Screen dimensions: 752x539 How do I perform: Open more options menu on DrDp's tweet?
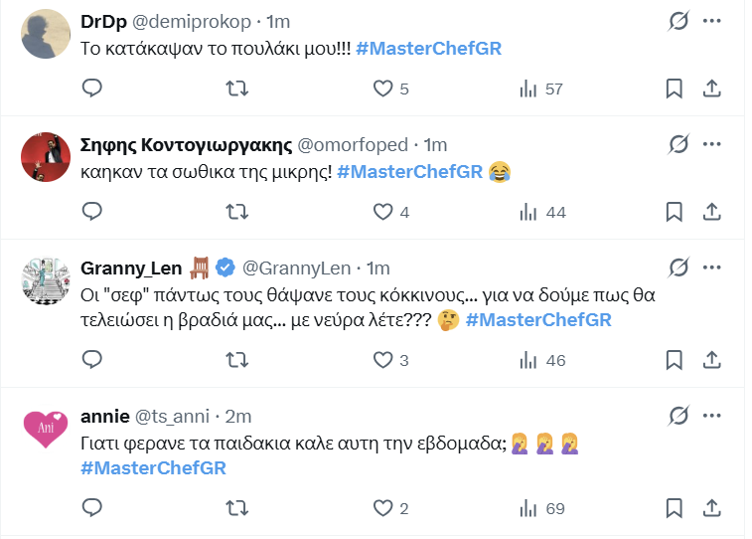tap(712, 21)
